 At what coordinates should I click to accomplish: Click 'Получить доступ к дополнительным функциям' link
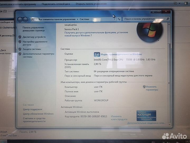click(x=96, y=34)
